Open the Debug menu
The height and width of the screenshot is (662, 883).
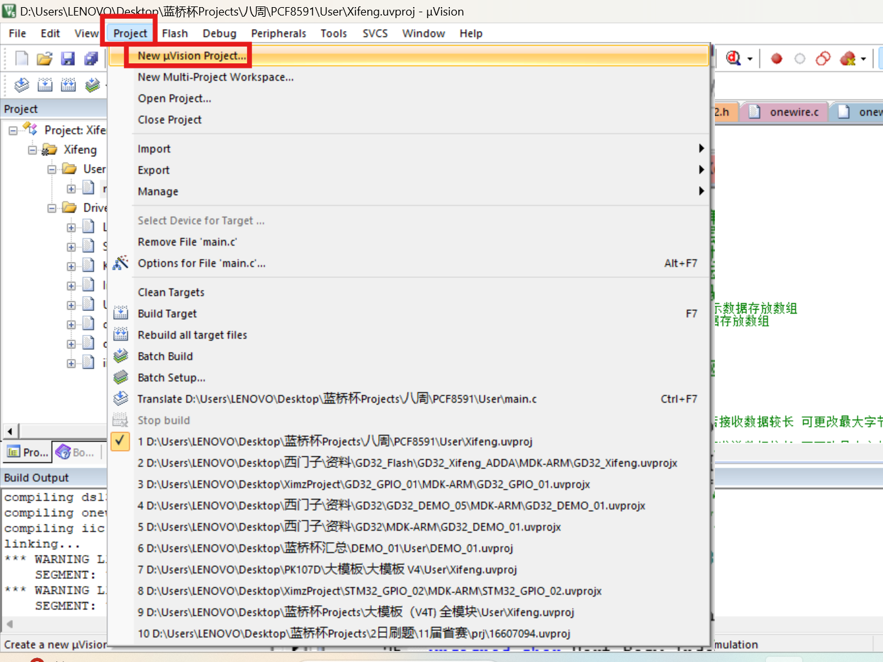click(x=220, y=34)
